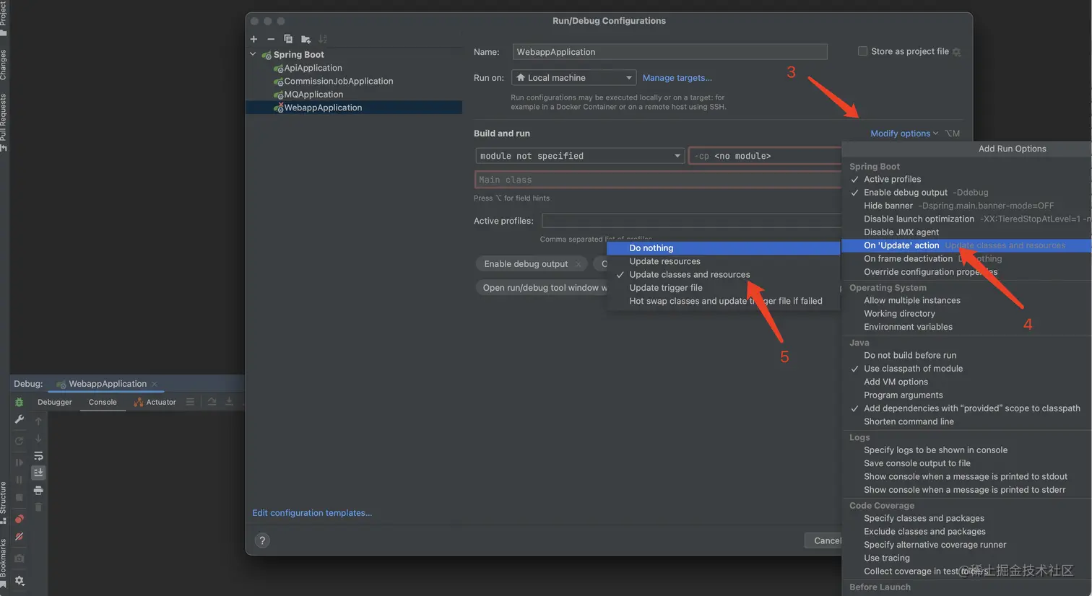Open the Local machine run target dropdown

click(x=573, y=78)
